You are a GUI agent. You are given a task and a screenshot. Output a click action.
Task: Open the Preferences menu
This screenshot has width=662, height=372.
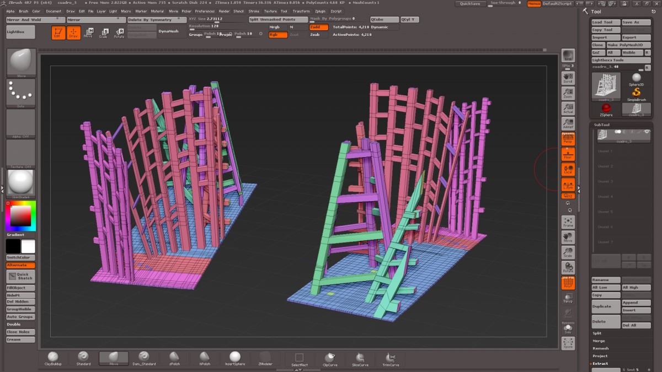pos(205,11)
